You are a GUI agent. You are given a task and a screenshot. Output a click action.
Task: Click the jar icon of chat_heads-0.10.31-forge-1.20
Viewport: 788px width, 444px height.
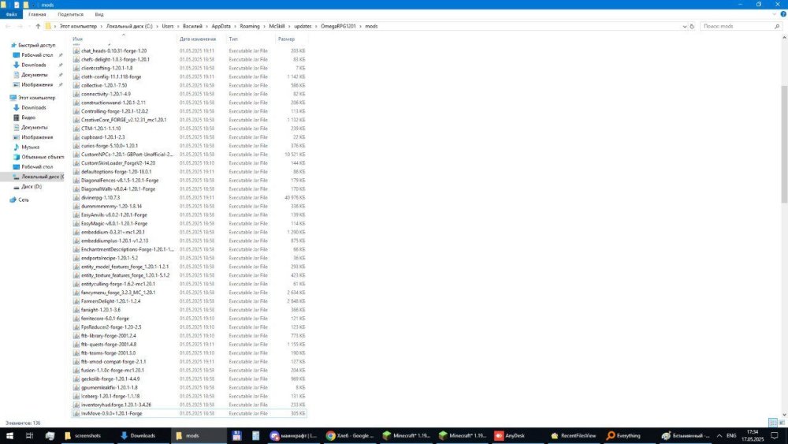76,50
